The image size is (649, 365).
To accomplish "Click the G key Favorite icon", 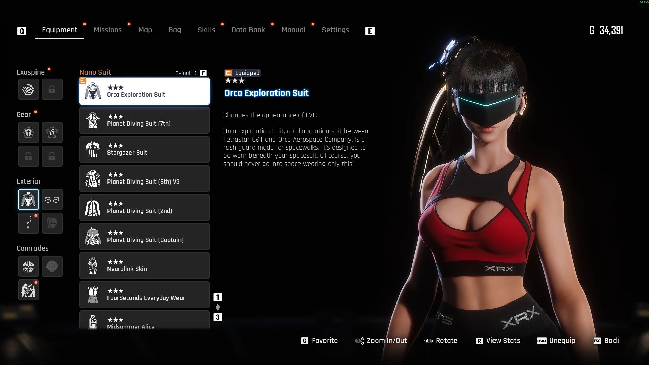I will point(305,341).
